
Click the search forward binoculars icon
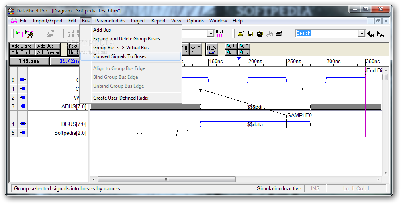[x=381, y=34]
